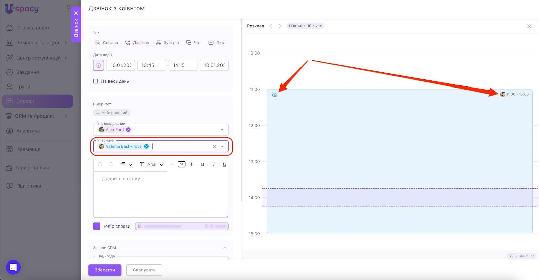Collapse the 'Зв'язки CRM' section

coord(225,248)
